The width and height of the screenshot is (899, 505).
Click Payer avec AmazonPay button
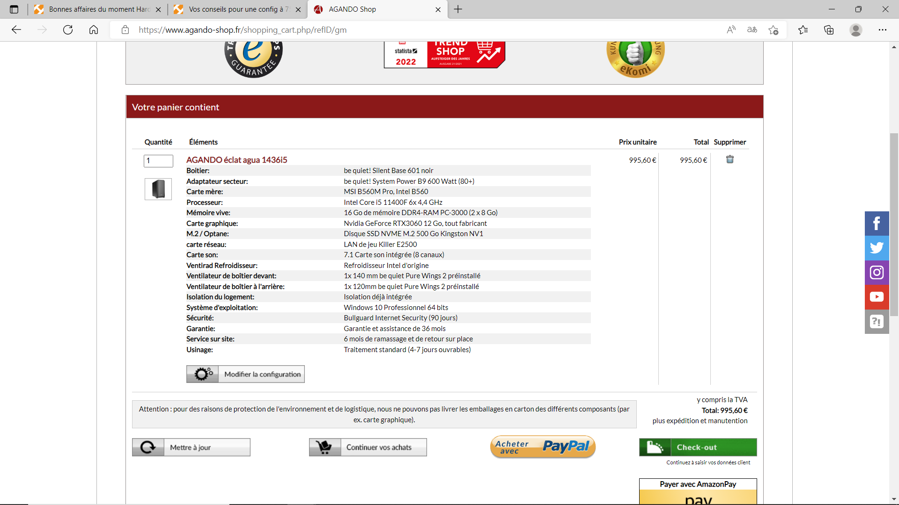coord(698,491)
